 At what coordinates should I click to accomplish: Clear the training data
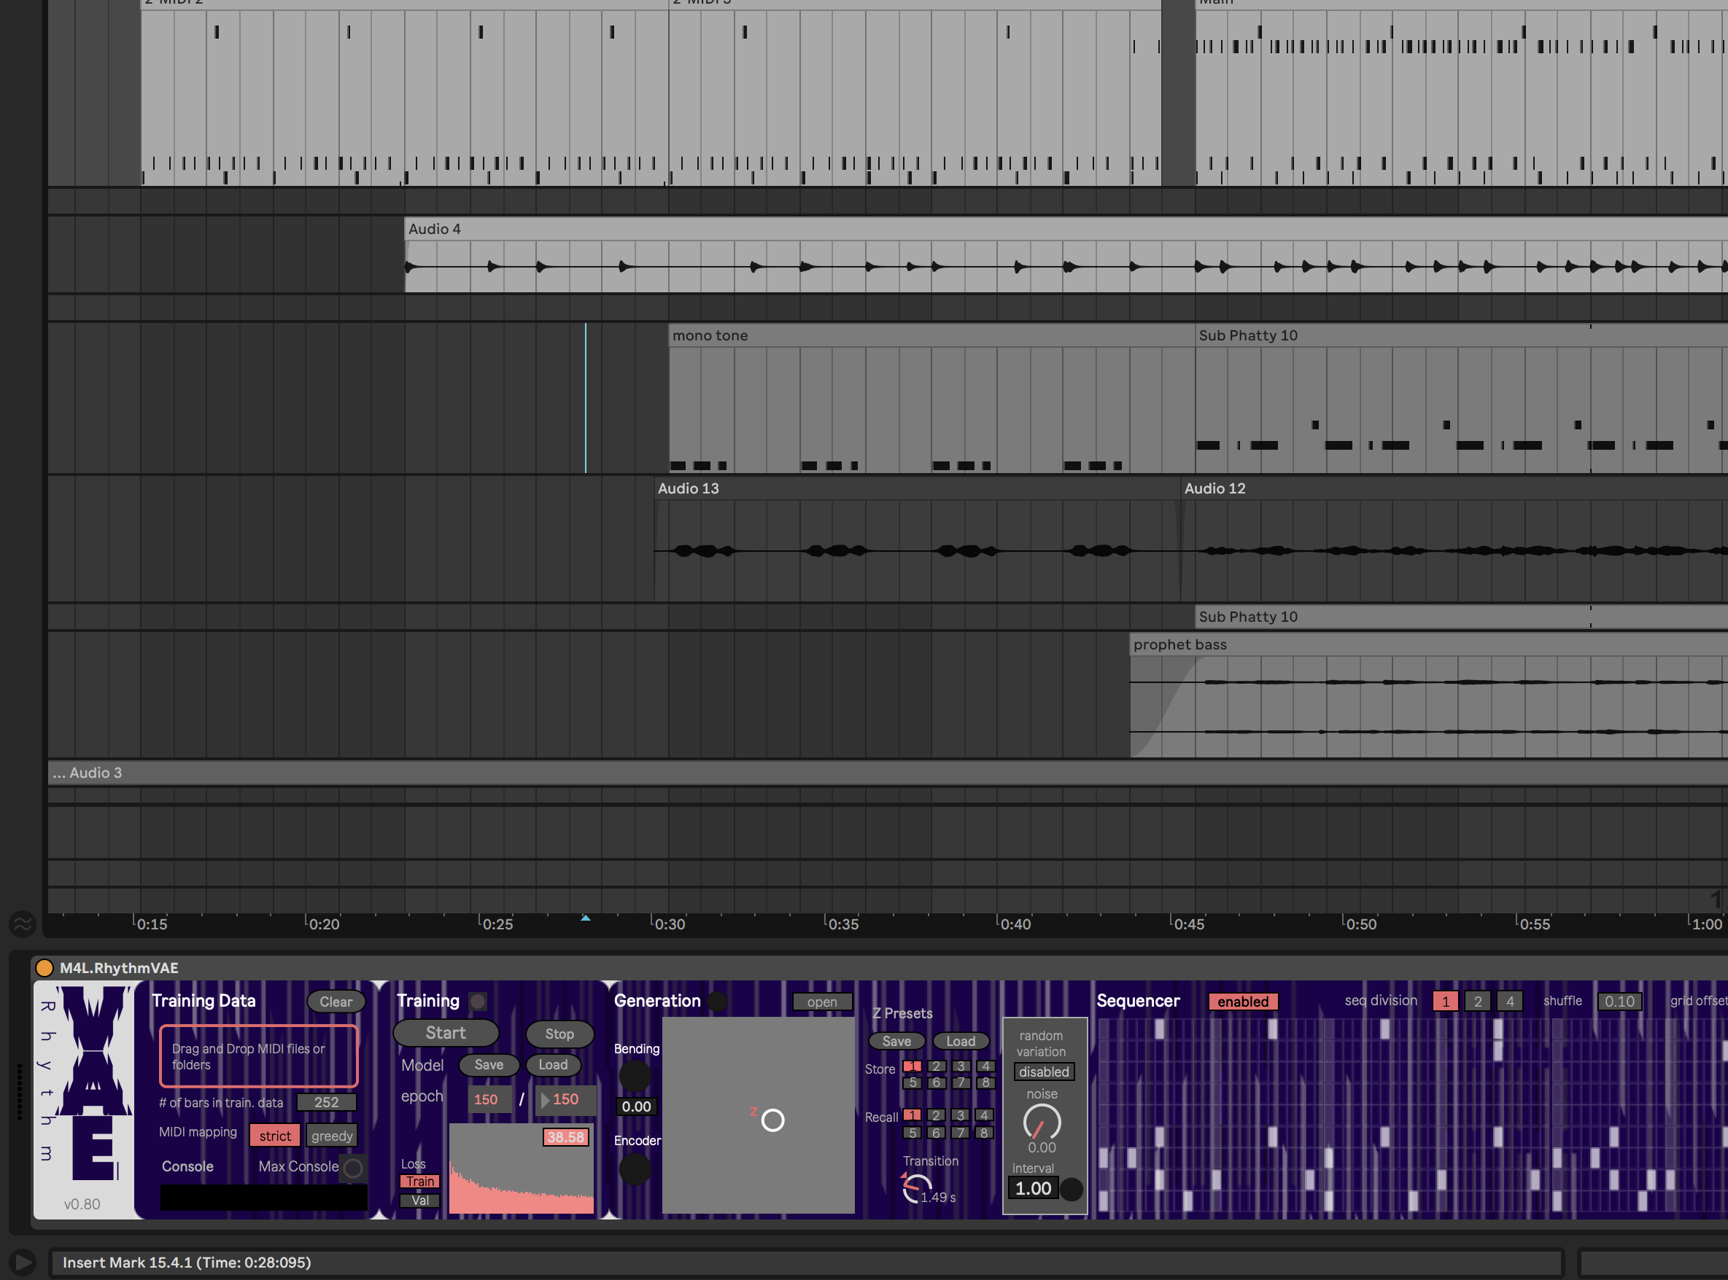[x=336, y=1001]
